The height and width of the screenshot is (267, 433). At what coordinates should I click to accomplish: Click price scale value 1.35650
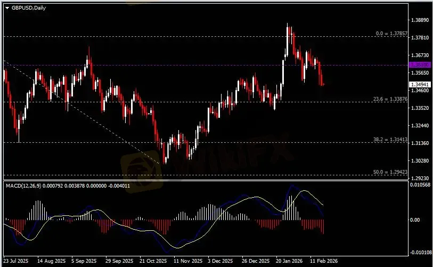point(420,73)
